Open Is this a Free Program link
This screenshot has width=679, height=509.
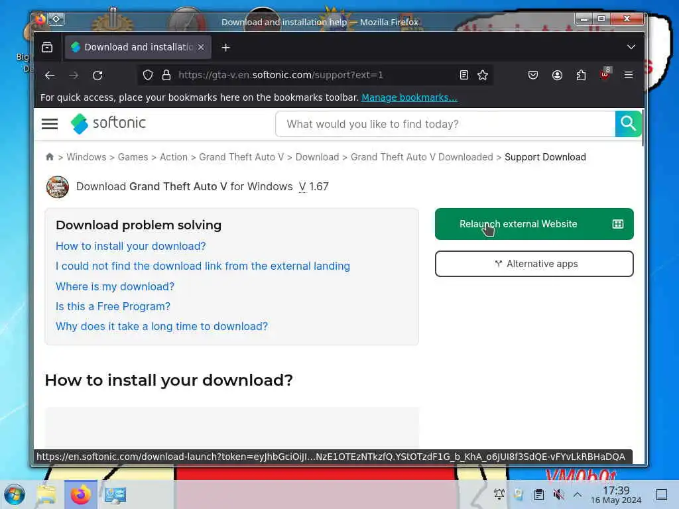click(113, 306)
